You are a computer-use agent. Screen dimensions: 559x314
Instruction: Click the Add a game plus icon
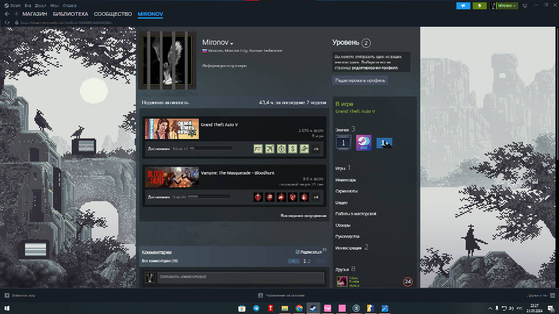[7, 295]
